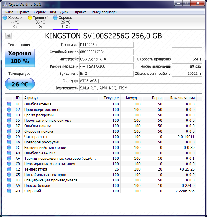Screen dimensions: 207x217
Task: Click the CrystalDiskInfo title bar icon
Action: (5, 4)
